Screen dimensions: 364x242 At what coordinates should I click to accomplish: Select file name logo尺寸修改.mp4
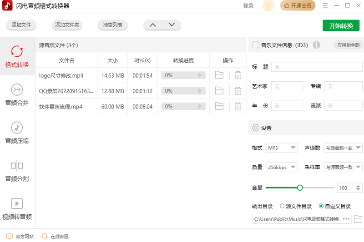[x=61, y=75]
